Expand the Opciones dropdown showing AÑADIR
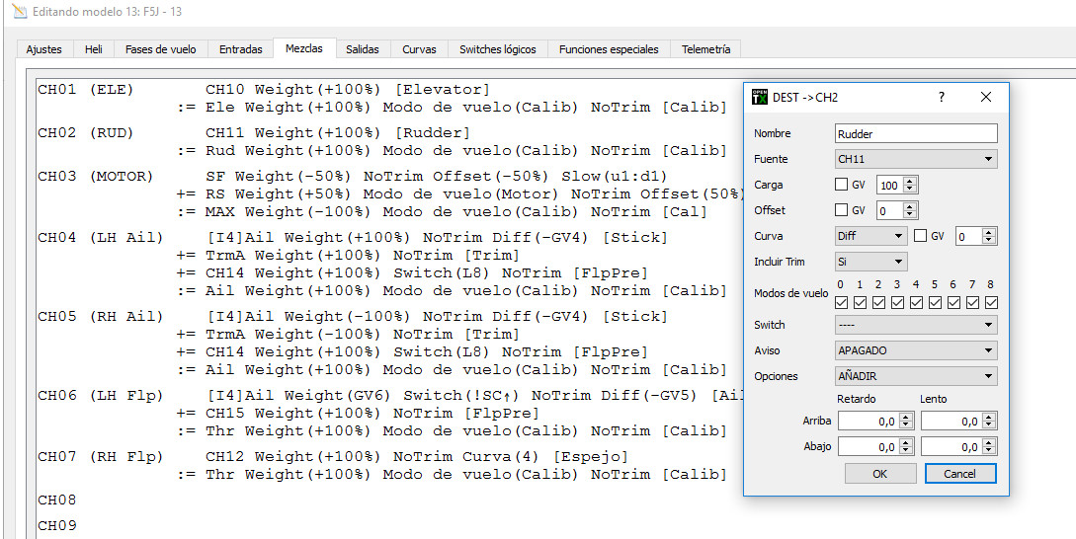Screen dimensions: 1076x539 click(x=916, y=376)
